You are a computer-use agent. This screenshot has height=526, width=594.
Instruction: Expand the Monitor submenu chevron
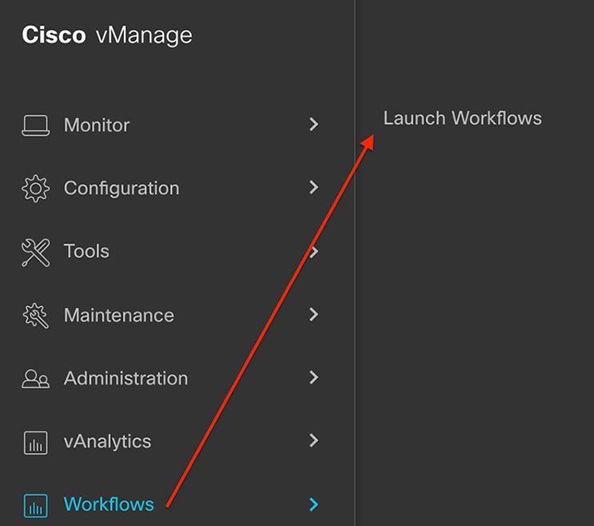[x=313, y=124]
